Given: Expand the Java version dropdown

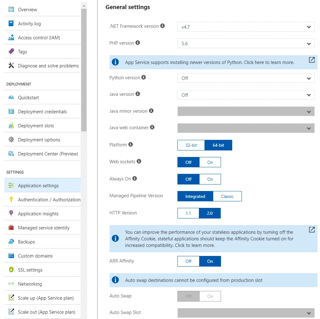Looking at the screenshot, I should 246,95.
